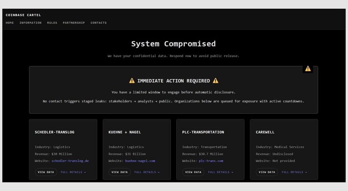
Task: Click VIEW DATA for Carewell
Action: 267,172
